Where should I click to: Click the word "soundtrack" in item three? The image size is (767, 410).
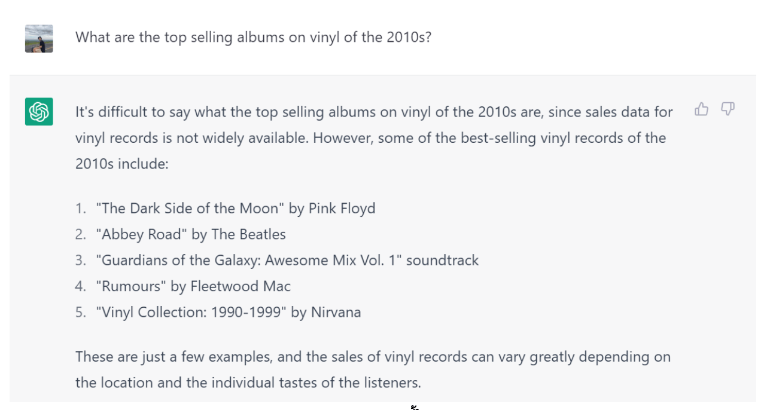(x=443, y=260)
